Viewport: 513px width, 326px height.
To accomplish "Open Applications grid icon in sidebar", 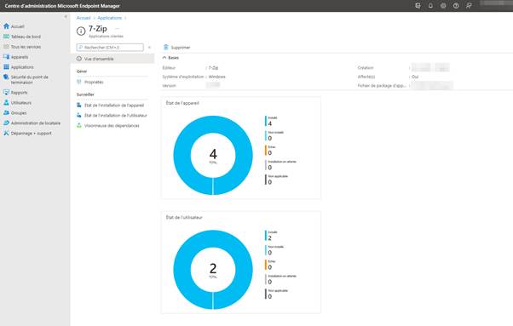I will 6,67.
